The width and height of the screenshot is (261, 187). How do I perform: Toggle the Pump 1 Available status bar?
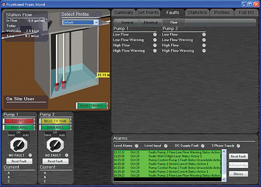tap(19, 127)
